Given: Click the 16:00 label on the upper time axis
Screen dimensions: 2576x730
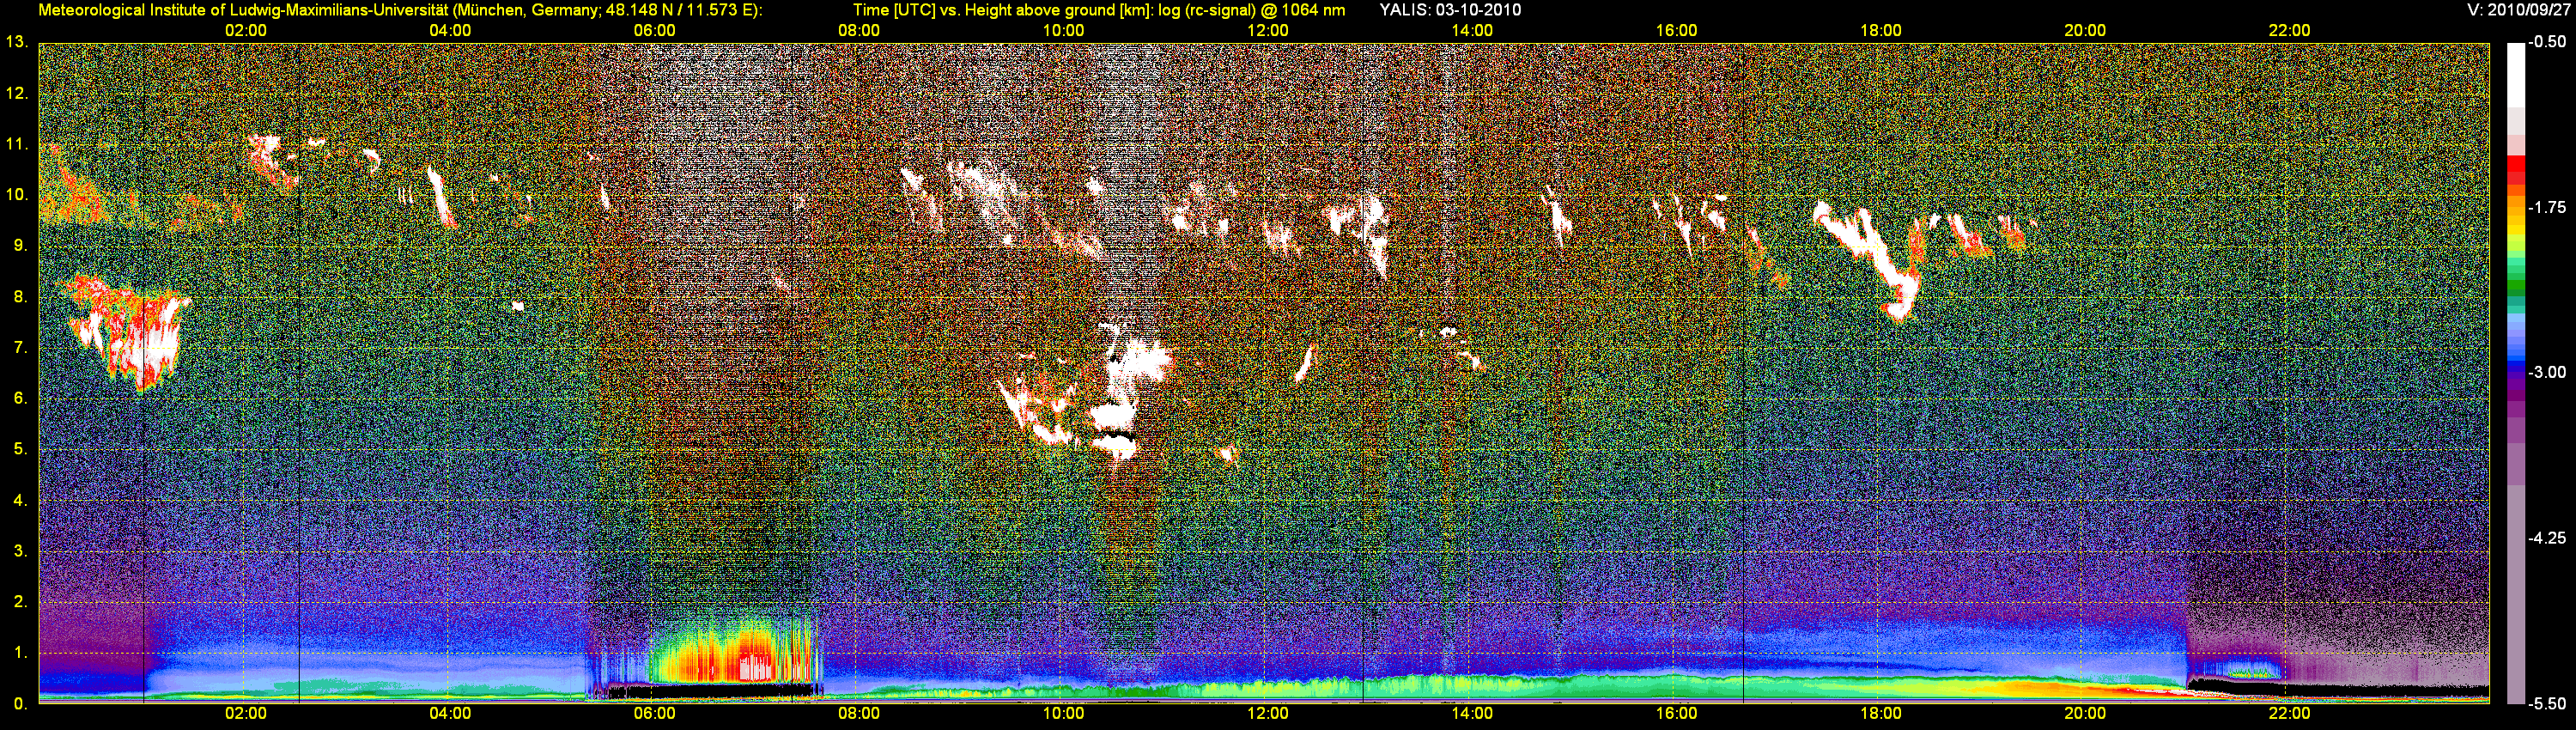Looking at the screenshot, I should 1676,31.
